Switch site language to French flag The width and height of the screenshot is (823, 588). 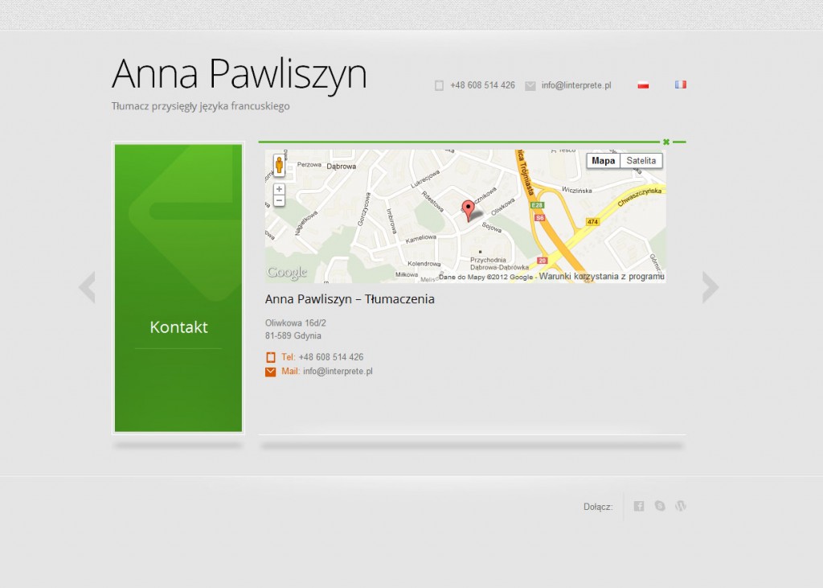[x=681, y=84]
